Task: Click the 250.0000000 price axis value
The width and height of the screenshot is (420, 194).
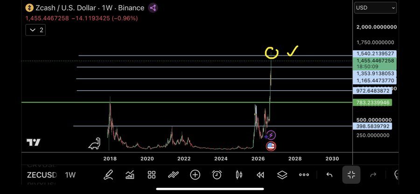Action: pos(373,135)
